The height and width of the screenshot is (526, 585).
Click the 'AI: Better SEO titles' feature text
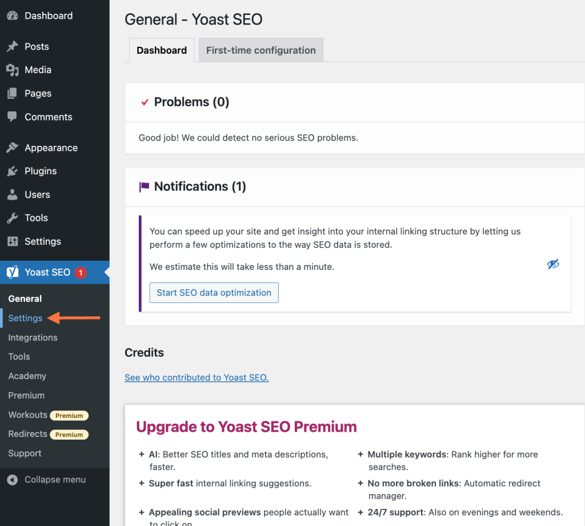point(238,461)
